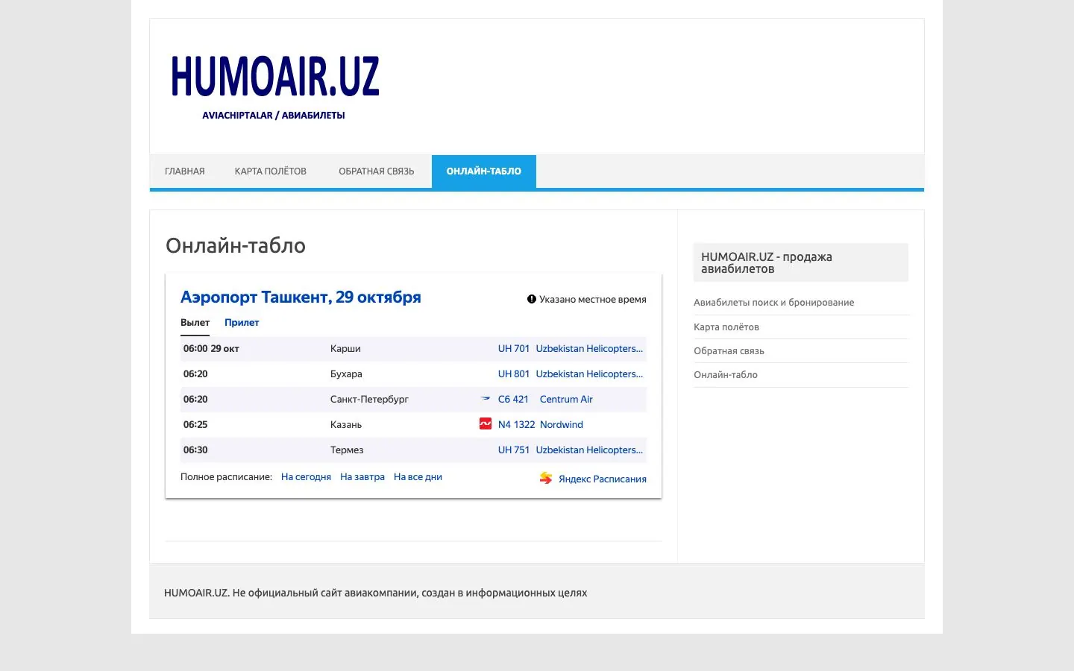Go to КАРТА ПОЛЁТОВ in navigation
This screenshot has height=671, width=1074.
point(271,171)
